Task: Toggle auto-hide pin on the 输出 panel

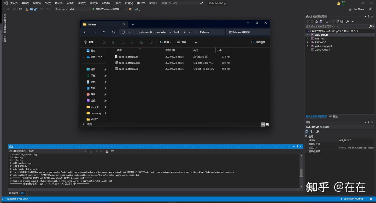Action: pyautogui.click(x=297, y=147)
